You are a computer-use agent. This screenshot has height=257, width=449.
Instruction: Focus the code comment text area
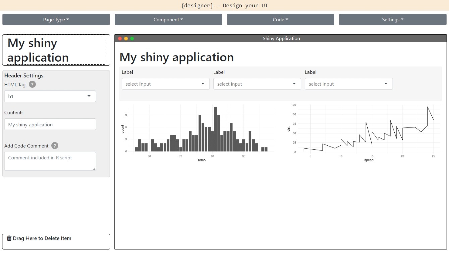pyautogui.click(x=50, y=161)
